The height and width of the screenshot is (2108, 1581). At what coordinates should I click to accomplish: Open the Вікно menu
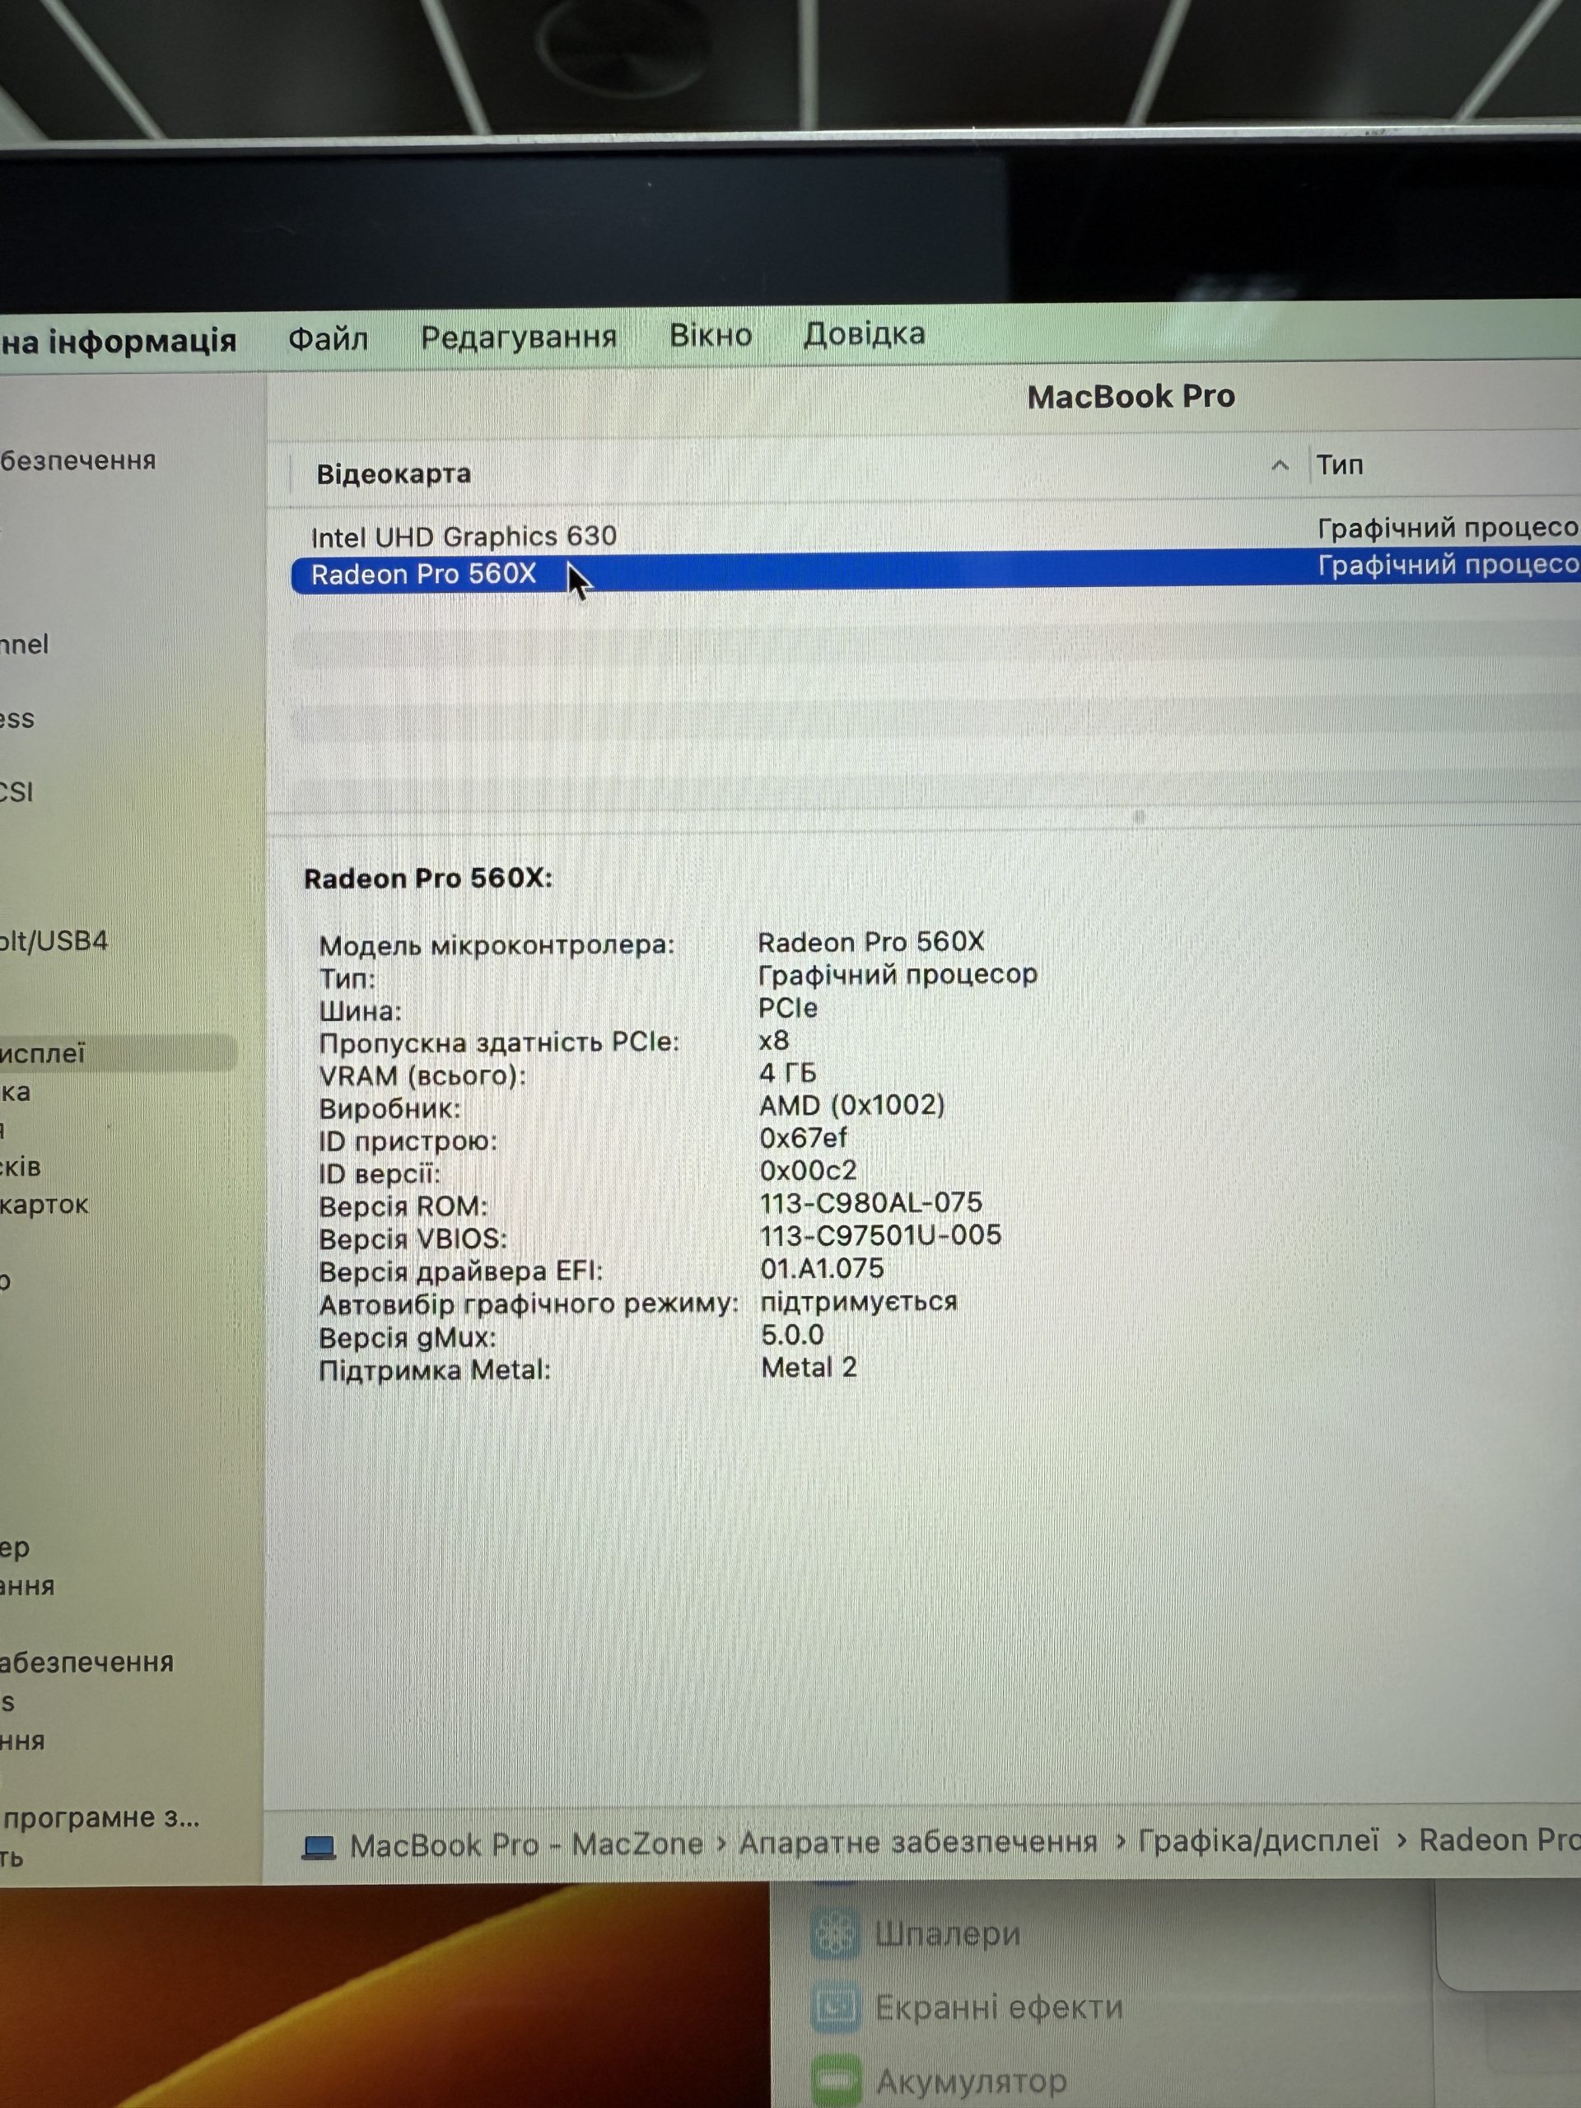[x=710, y=334]
